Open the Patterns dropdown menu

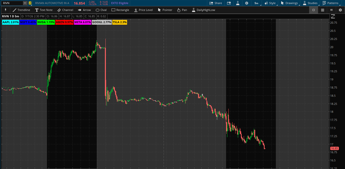331,3
